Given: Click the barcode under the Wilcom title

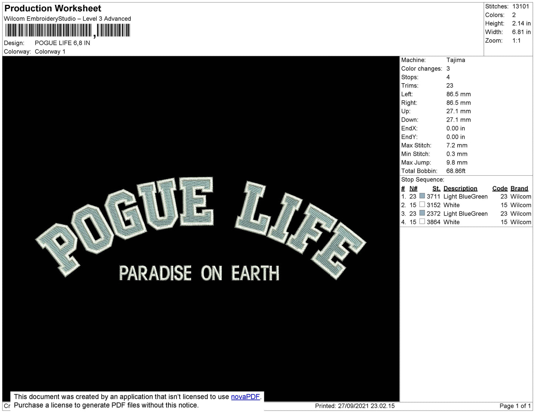Looking at the screenshot, I should pos(67,30).
